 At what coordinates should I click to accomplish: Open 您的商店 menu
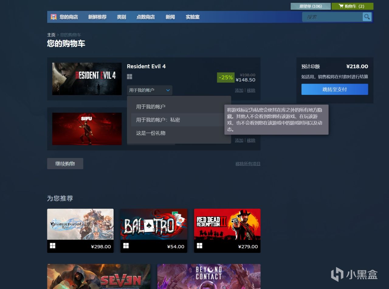(x=69, y=17)
